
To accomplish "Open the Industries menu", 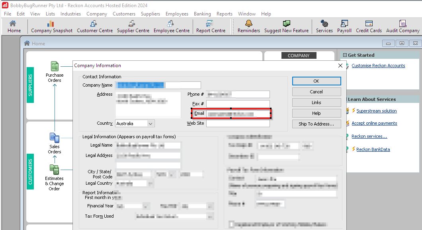I will 70,14.
